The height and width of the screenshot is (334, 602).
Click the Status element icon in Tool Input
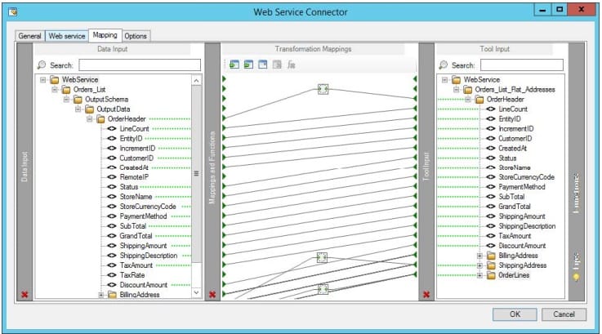point(491,158)
